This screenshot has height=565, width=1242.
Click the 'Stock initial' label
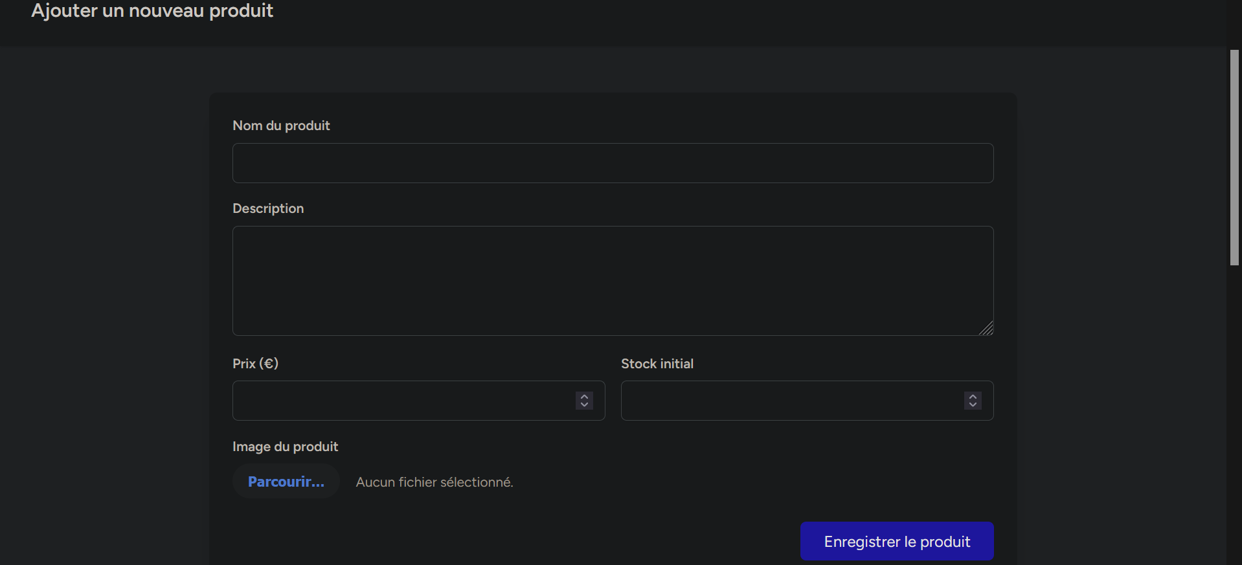coord(657,364)
